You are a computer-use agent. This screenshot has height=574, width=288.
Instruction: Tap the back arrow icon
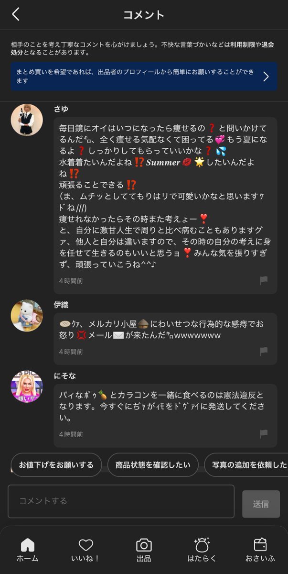[16, 14]
